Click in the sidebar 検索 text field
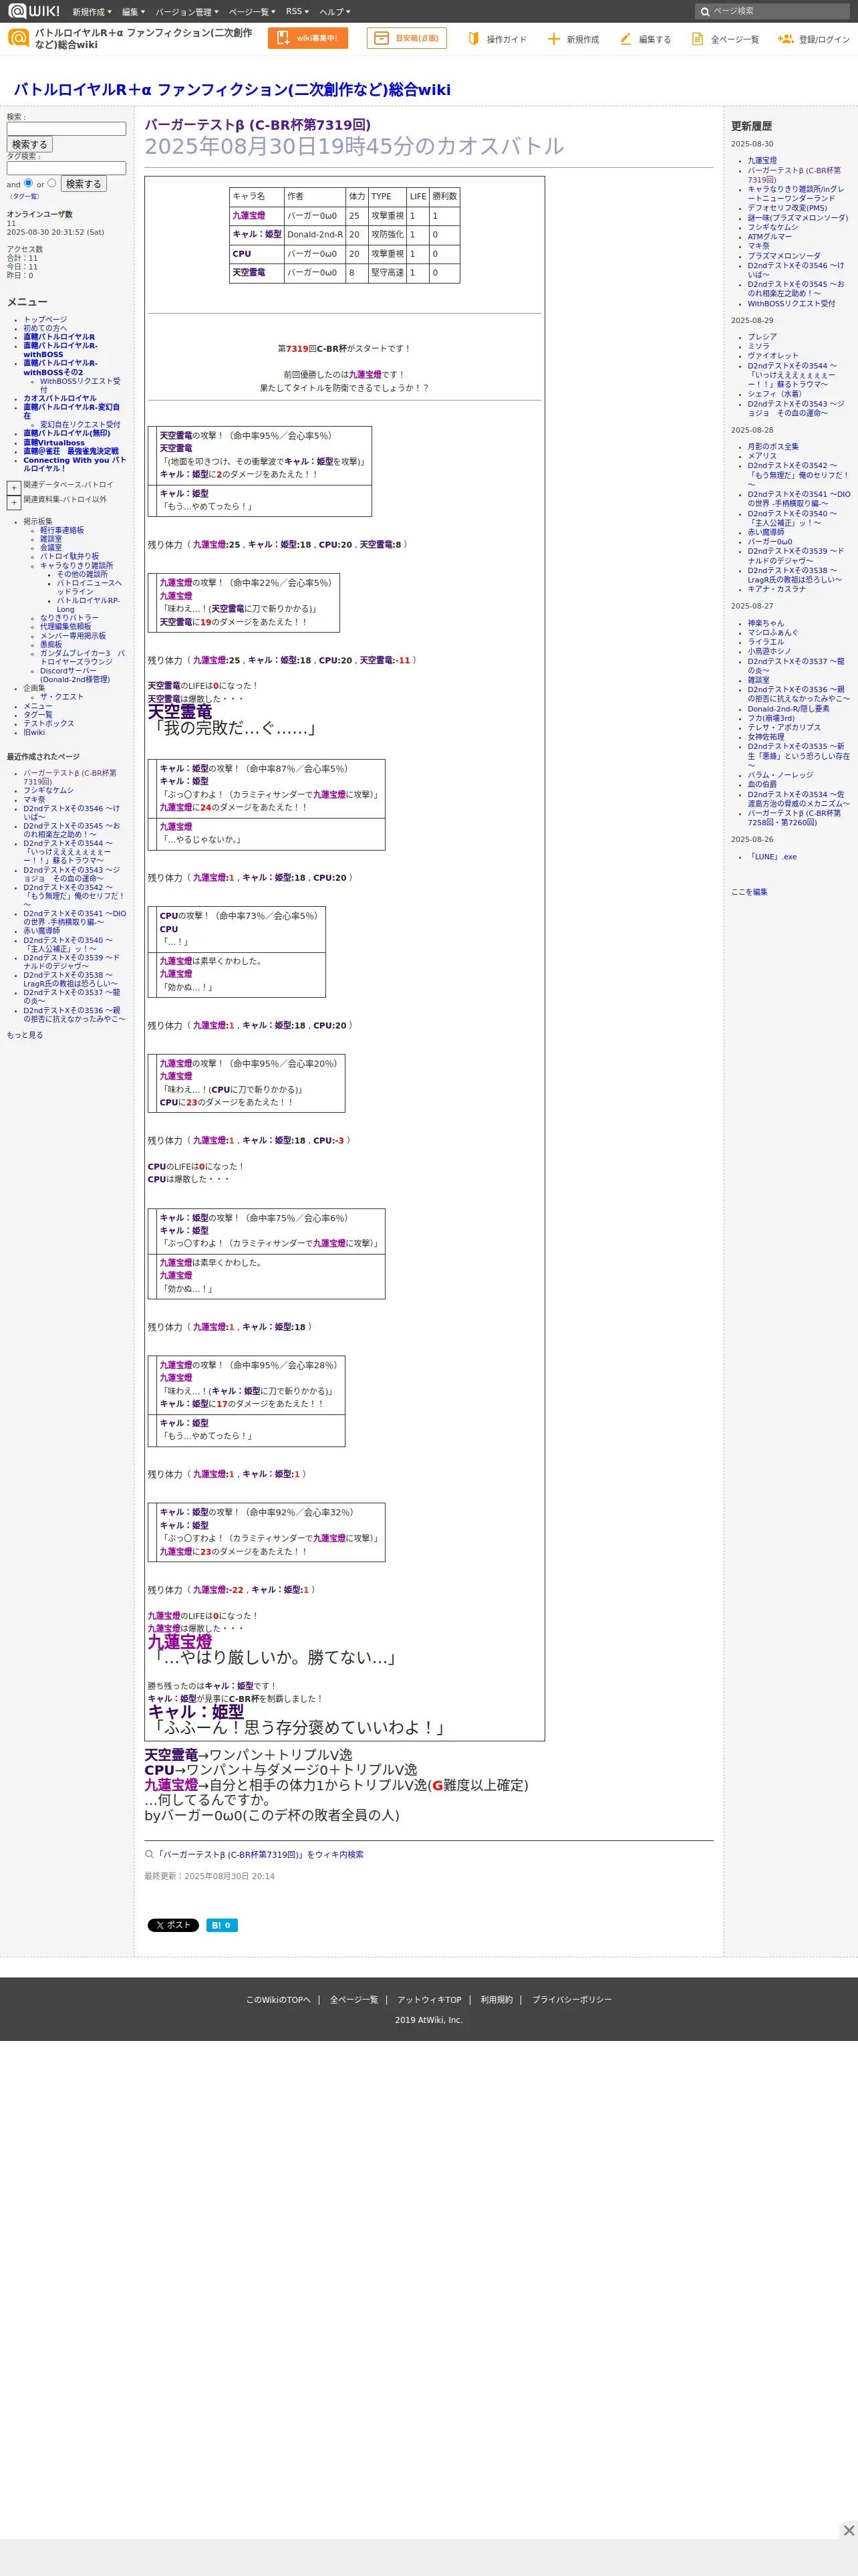The height and width of the screenshot is (2576, 858). pos(66,129)
